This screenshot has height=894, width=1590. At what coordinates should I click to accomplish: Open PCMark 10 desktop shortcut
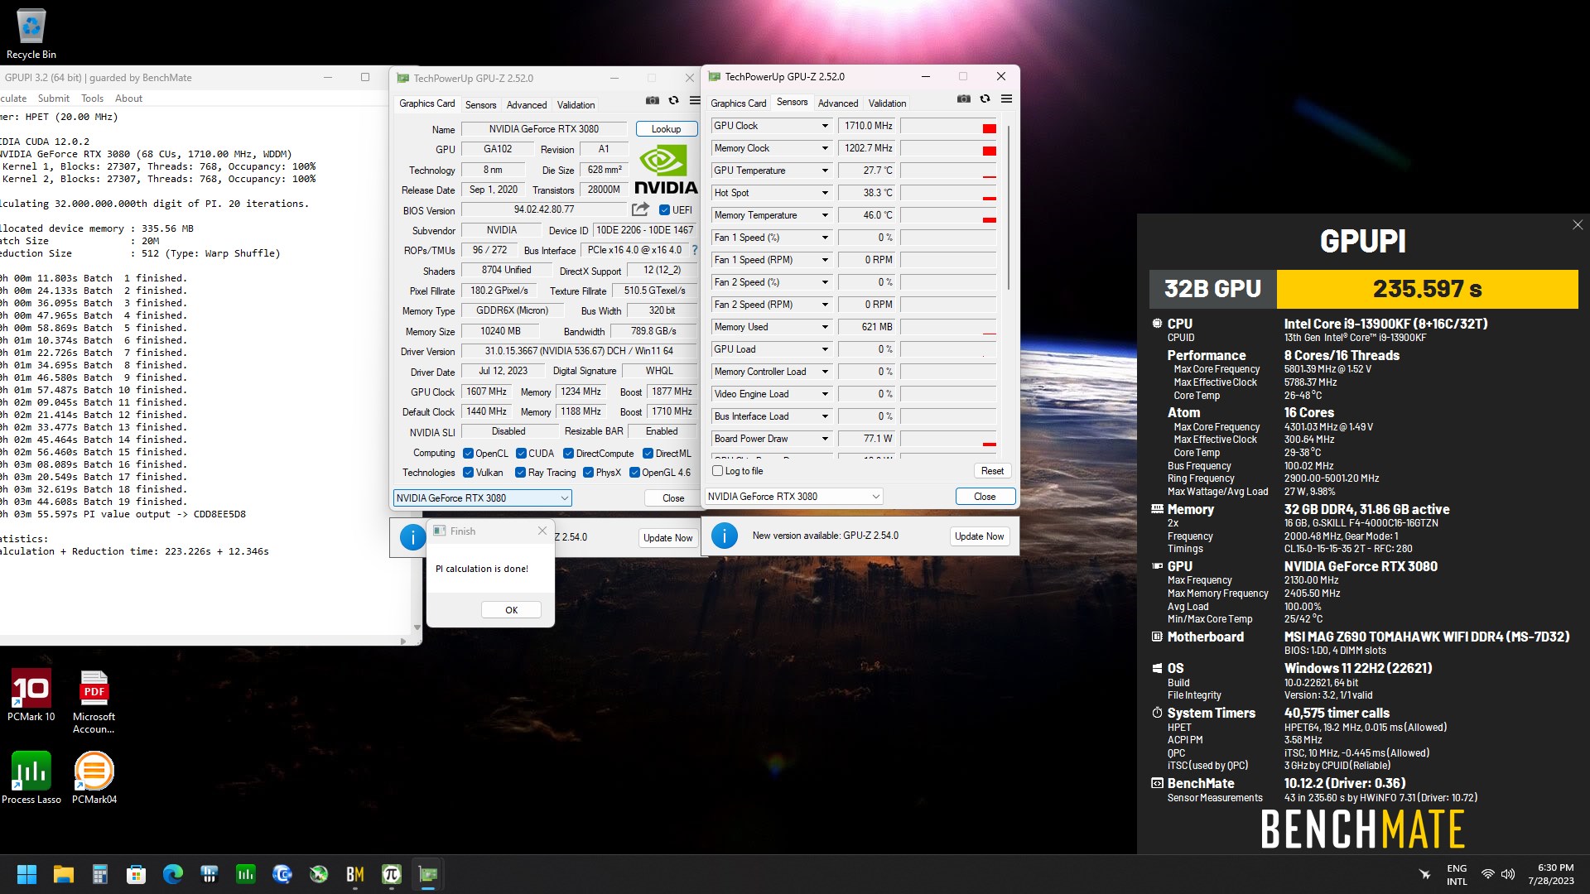tap(31, 695)
